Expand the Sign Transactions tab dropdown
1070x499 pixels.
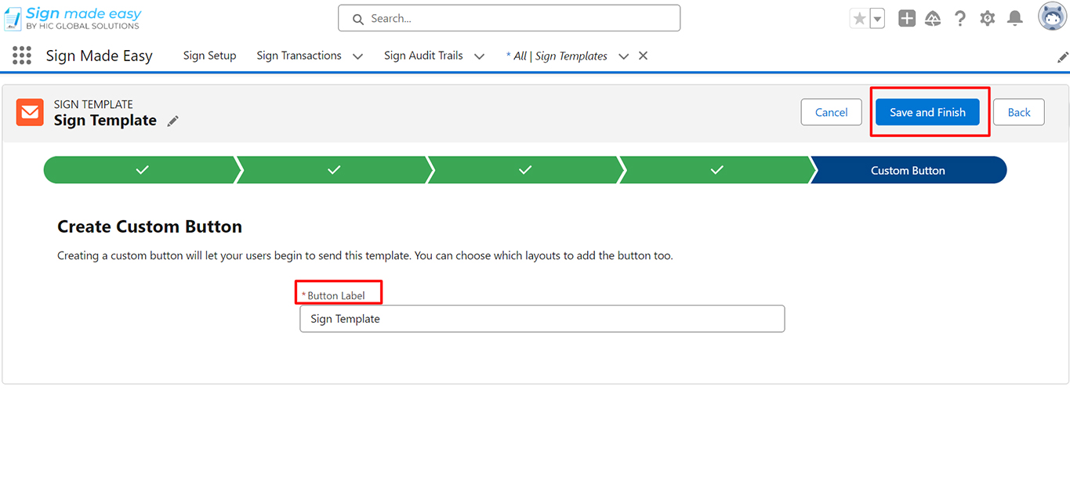(x=358, y=56)
